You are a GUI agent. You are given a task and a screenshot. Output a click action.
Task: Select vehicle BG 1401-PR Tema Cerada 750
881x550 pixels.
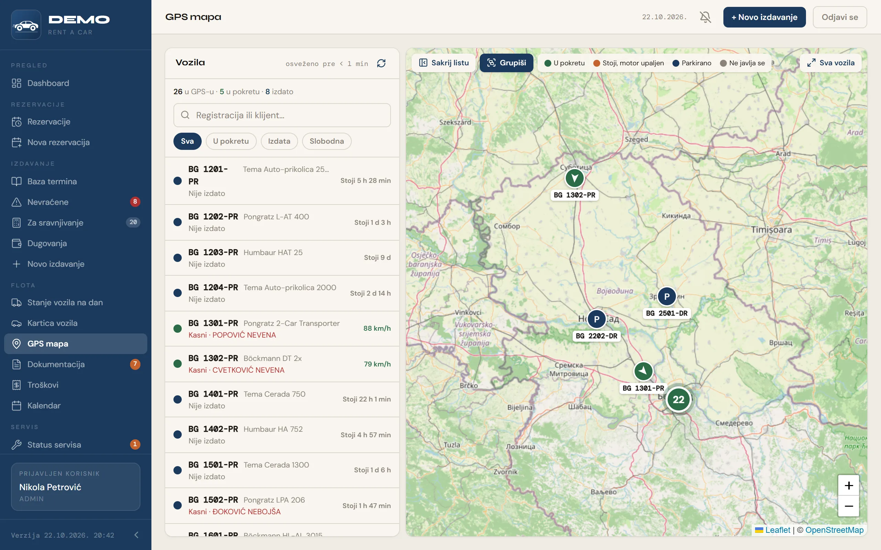coord(282,399)
